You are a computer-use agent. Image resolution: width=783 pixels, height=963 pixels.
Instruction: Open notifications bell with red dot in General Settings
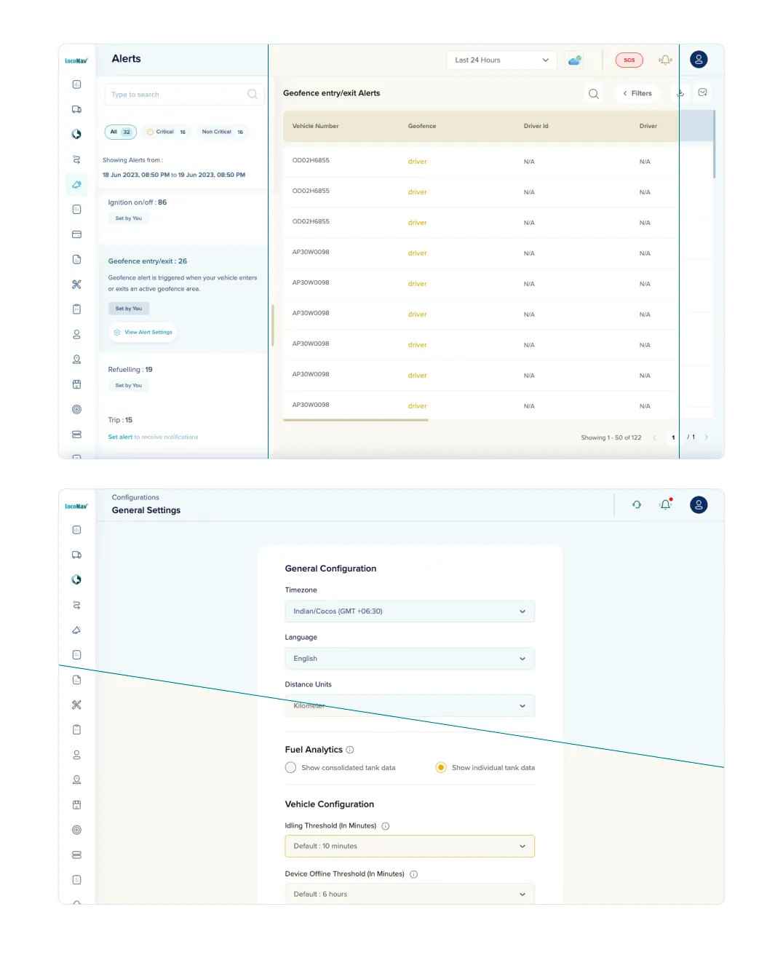coord(665,504)
